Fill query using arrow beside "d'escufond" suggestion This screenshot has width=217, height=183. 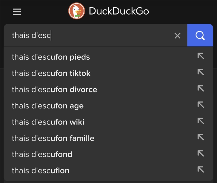click(200, 153)
